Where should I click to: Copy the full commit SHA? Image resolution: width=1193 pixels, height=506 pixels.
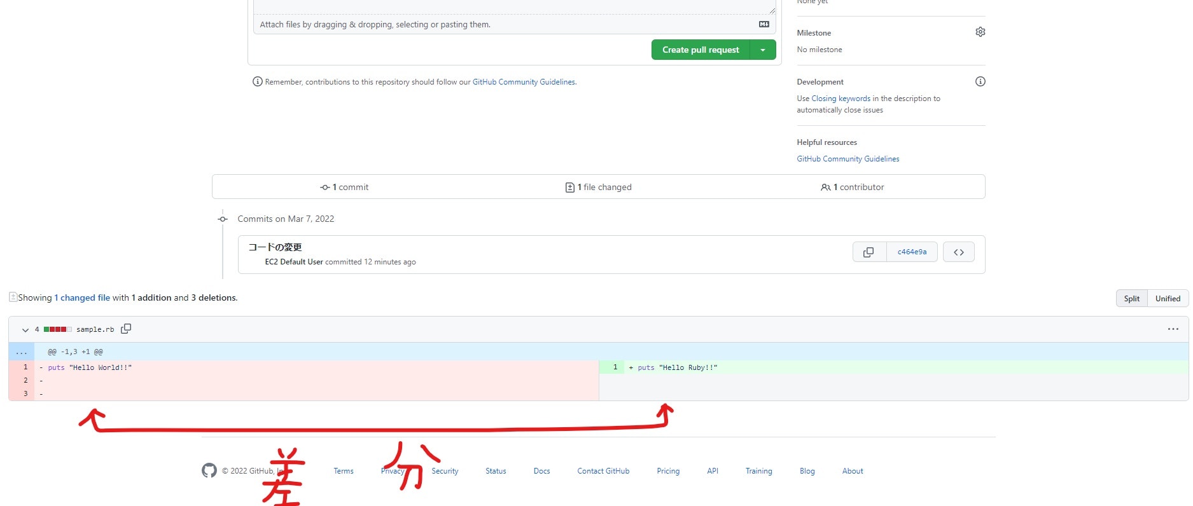click(x=869, y=252)
